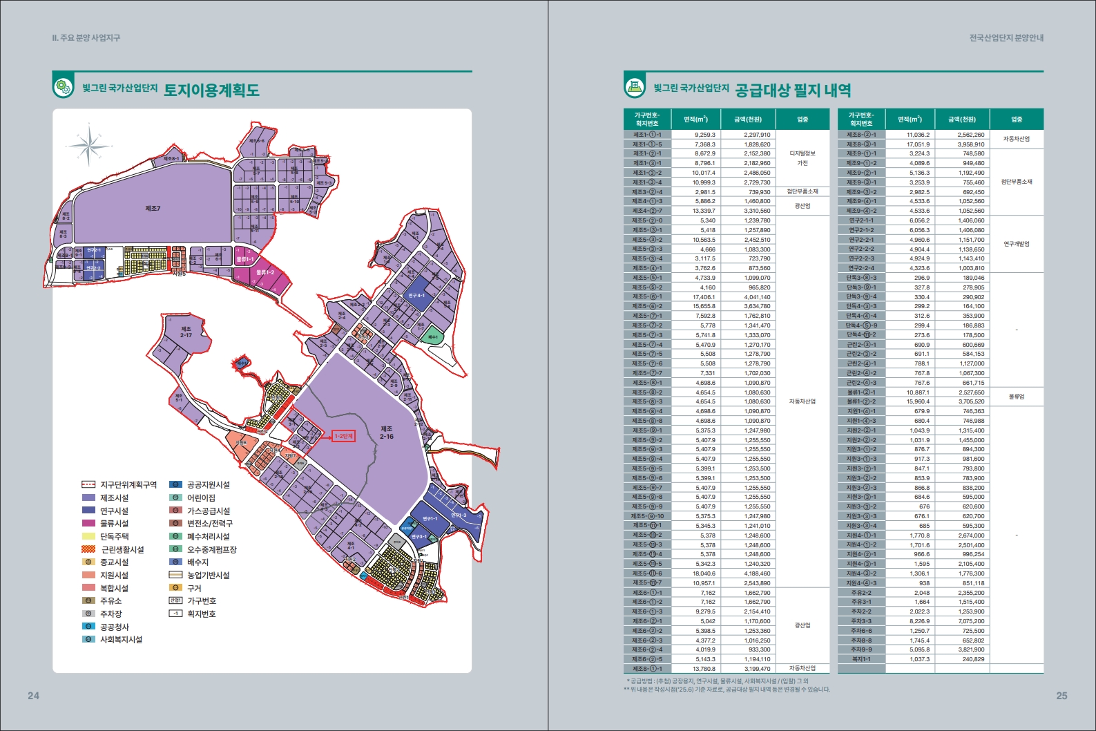Image resolution: width=1096 pixels, height=731 pixels.
Task: Click the 연구4-1 parcel on the map
Action: 416,295
